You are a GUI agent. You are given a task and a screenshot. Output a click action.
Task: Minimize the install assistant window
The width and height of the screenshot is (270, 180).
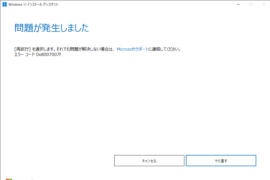tap(238, 4)
